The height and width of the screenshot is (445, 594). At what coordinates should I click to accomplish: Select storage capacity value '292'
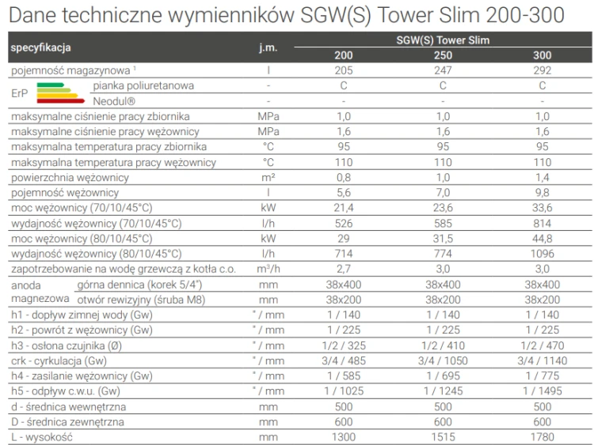click(542, 70)
